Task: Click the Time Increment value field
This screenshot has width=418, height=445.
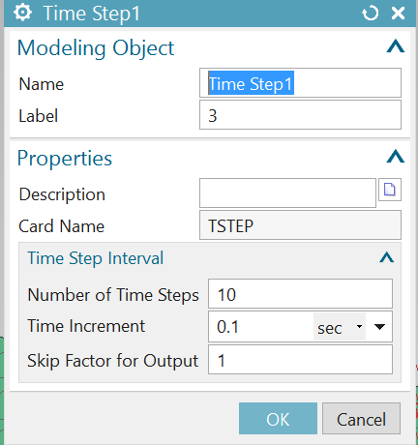Action: [261, 327]
